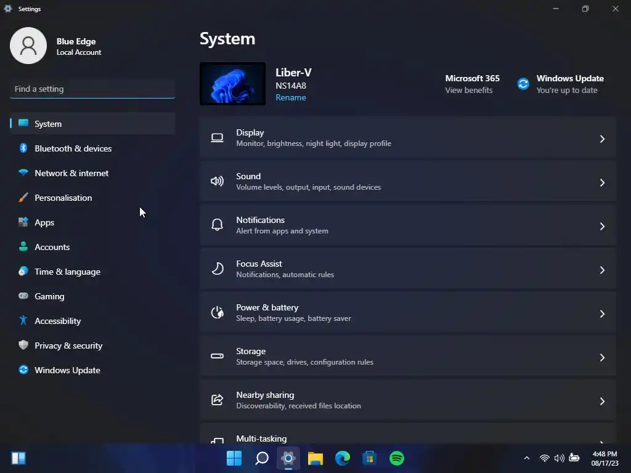
Task: Click the Gaming controller icon
Action: pyautogui.click(x=23, y=296)
